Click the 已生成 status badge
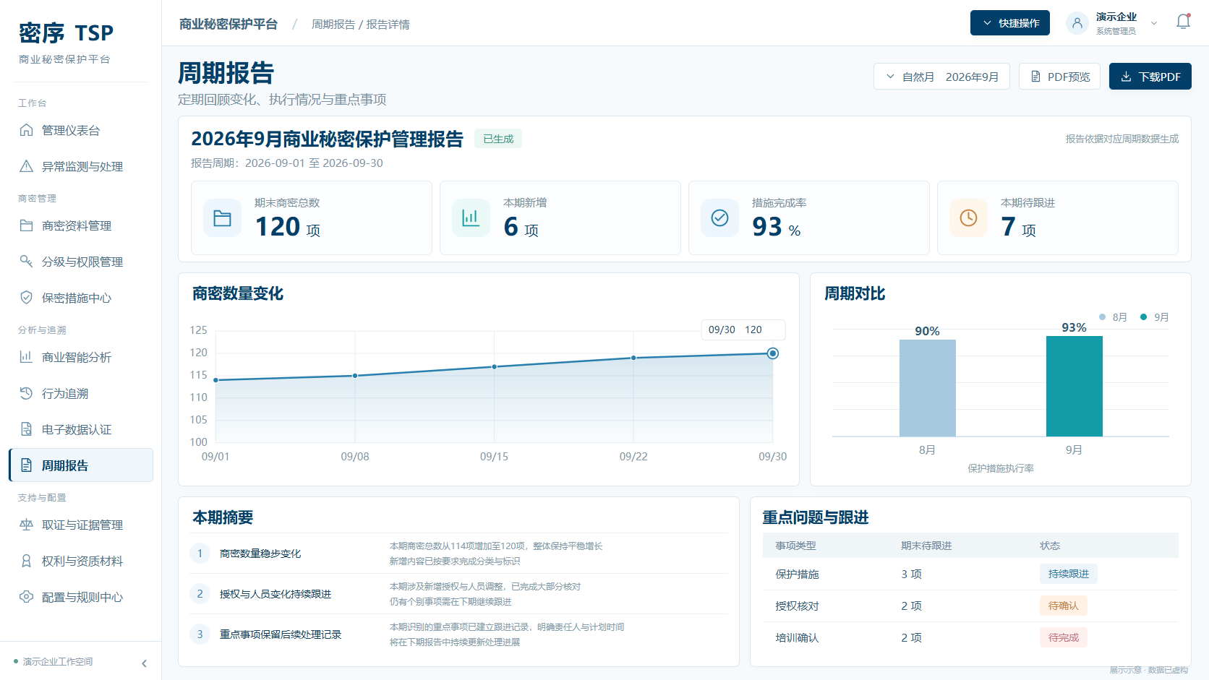Viewport: 1209px width, 680px height. tap(498, 139)
